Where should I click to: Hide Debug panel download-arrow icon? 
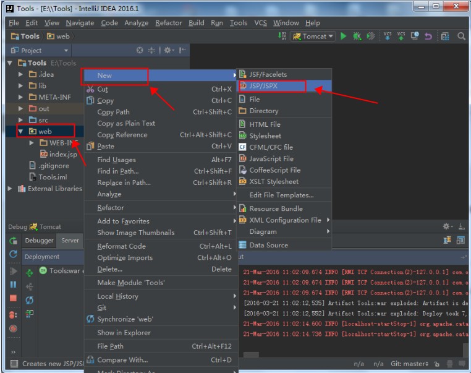461,226
